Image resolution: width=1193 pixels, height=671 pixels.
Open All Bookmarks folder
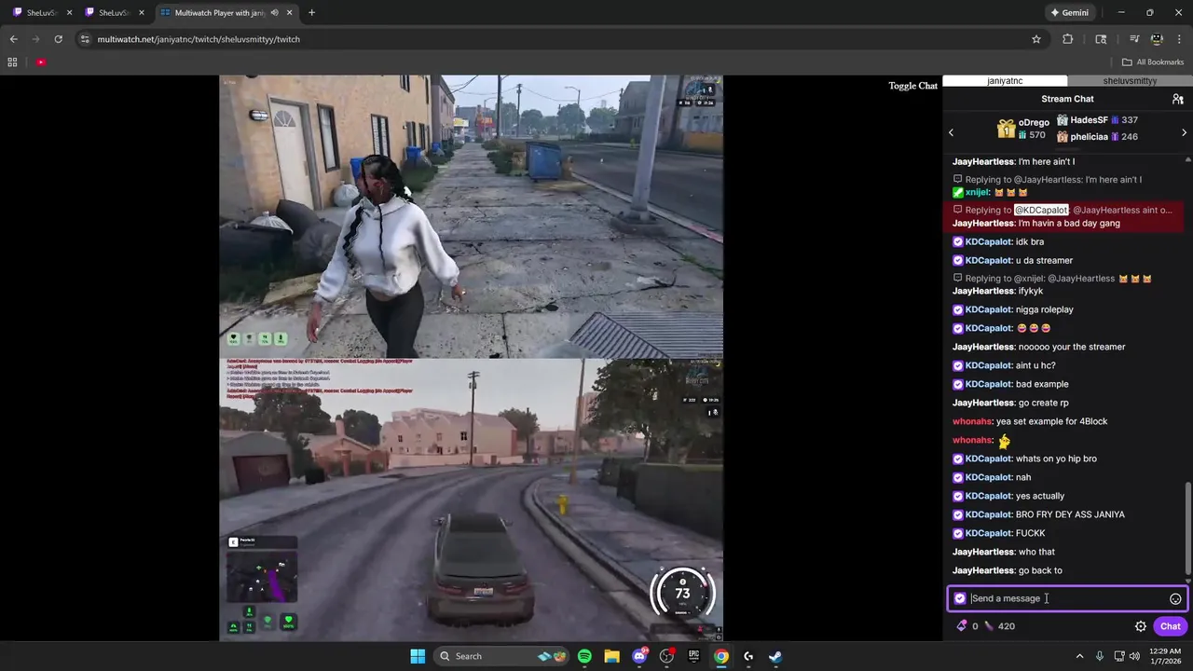1153,62
